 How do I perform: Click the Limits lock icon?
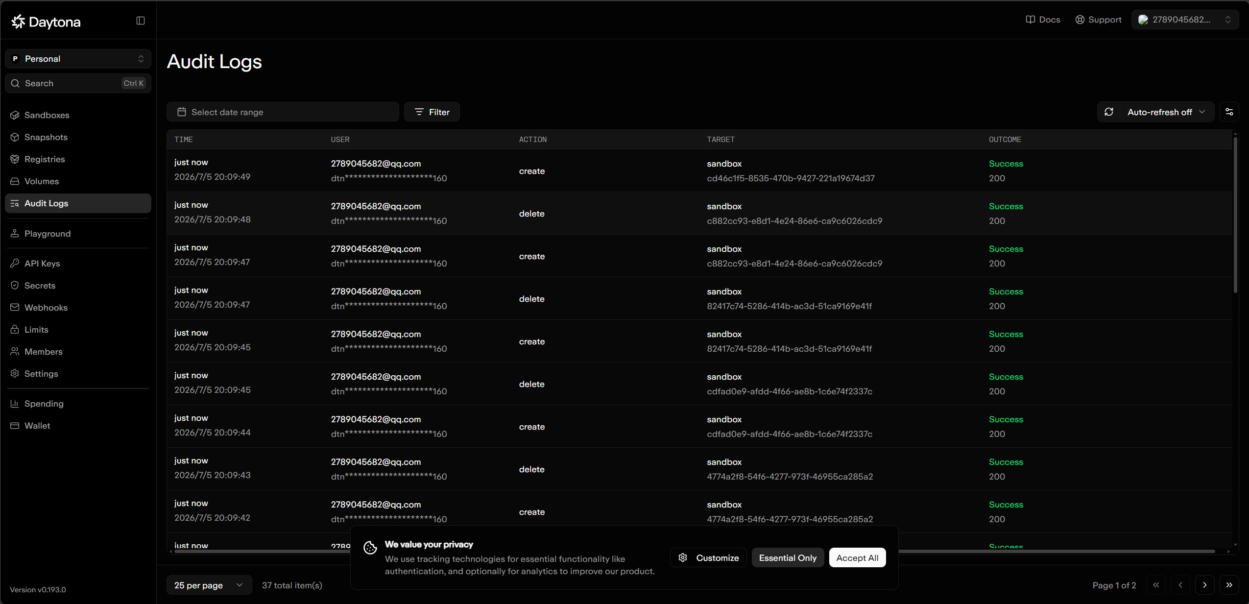click(15, 330)
